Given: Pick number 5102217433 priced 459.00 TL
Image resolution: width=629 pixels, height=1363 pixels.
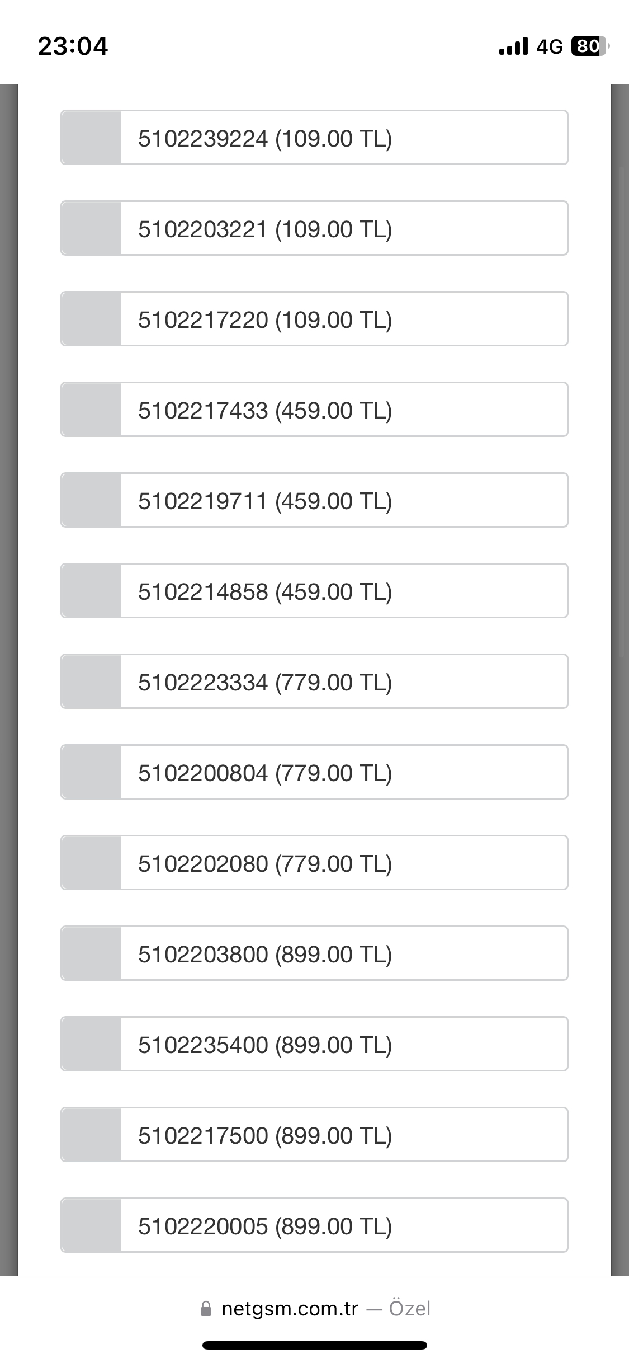Looking at the screenshot, I should pyautogui.click(x=314, y=410).
